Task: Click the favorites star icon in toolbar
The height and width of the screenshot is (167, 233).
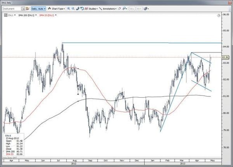Action: pos(28,9)
